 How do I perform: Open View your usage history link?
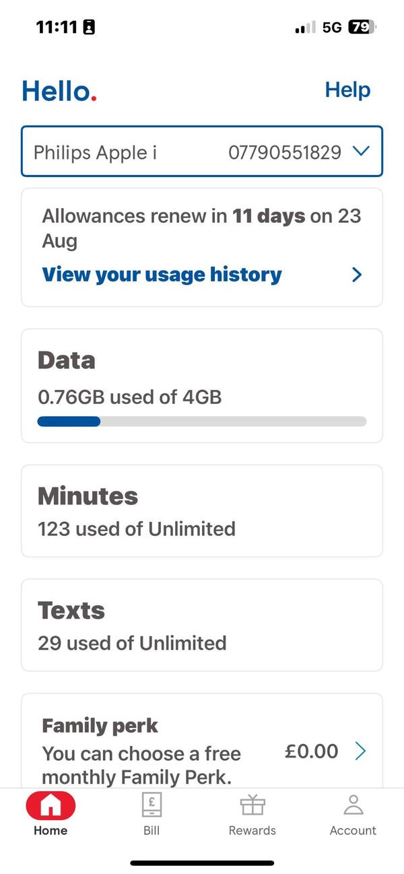[x=162, y=275]
